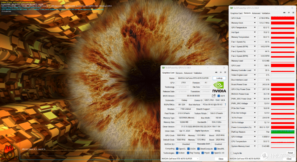This screenshot has width=297, height=162.
Task: Click the Bandwidth value 504.2 GB/s
Action: [x=216, y=122]
